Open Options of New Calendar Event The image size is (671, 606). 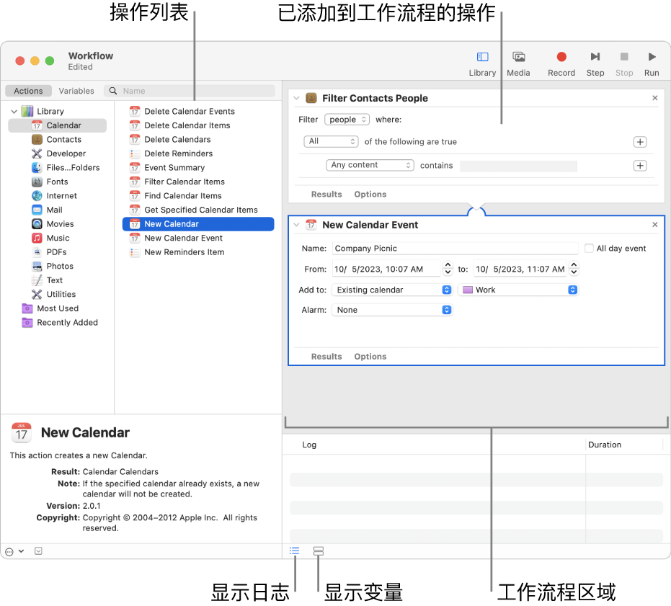click(370, 357)
